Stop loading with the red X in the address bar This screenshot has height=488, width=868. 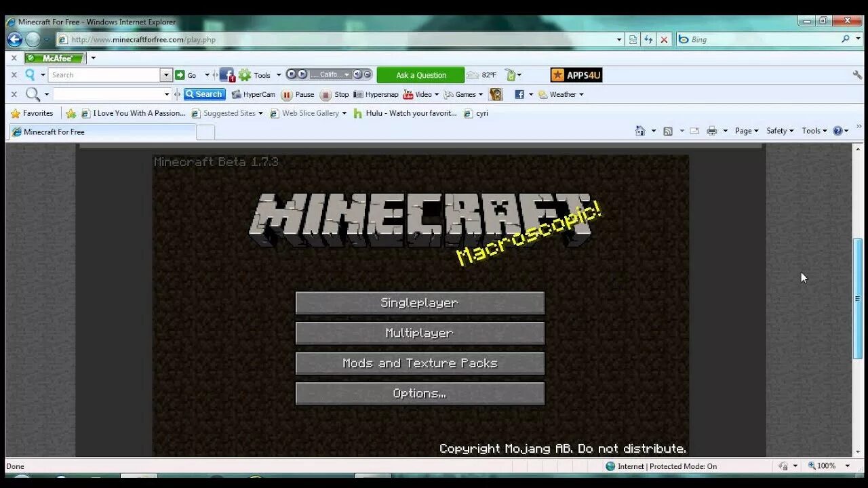click(x=664, y=39)
